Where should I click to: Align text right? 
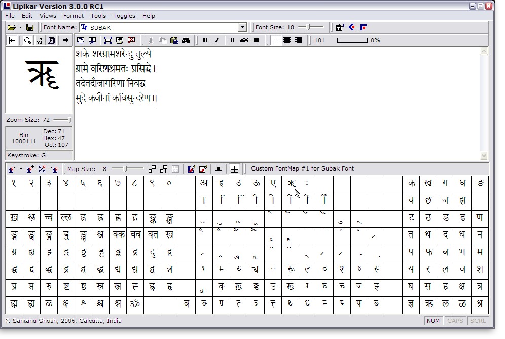pos(299,40)
